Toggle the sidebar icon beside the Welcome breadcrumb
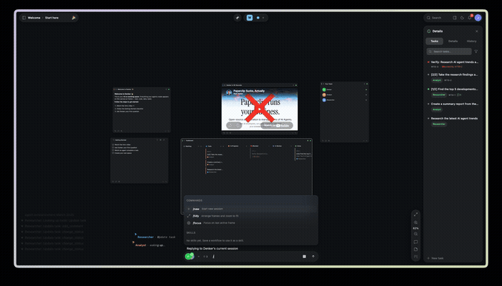The height and width of the screenshot is (286, 502). (x=24, y=18)
